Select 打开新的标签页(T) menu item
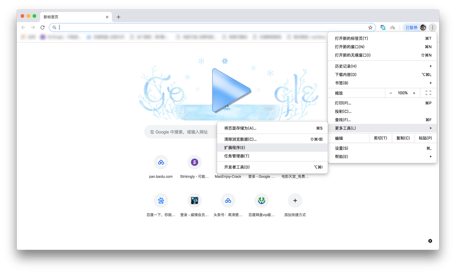456x274 pixels. pyautogui.click(x=382, y=38)
